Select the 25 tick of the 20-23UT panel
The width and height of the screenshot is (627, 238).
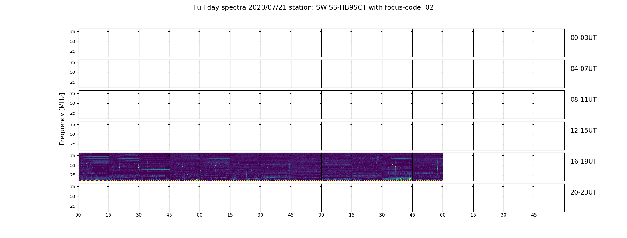click(73, 206)
